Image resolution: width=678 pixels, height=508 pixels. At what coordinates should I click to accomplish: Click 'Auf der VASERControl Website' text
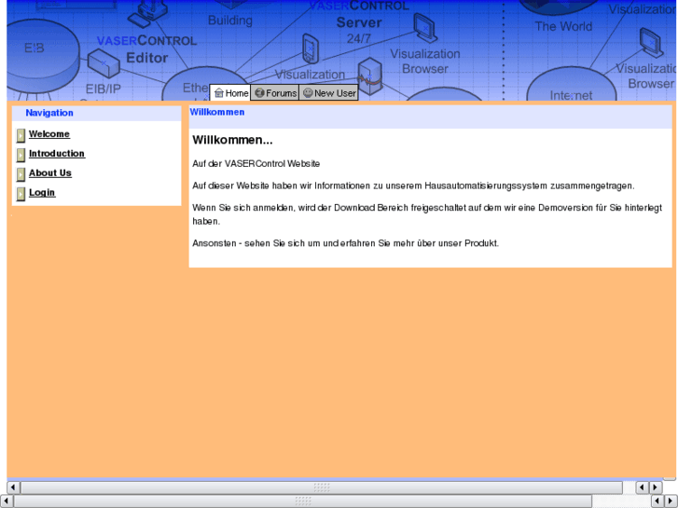point(256,164)
